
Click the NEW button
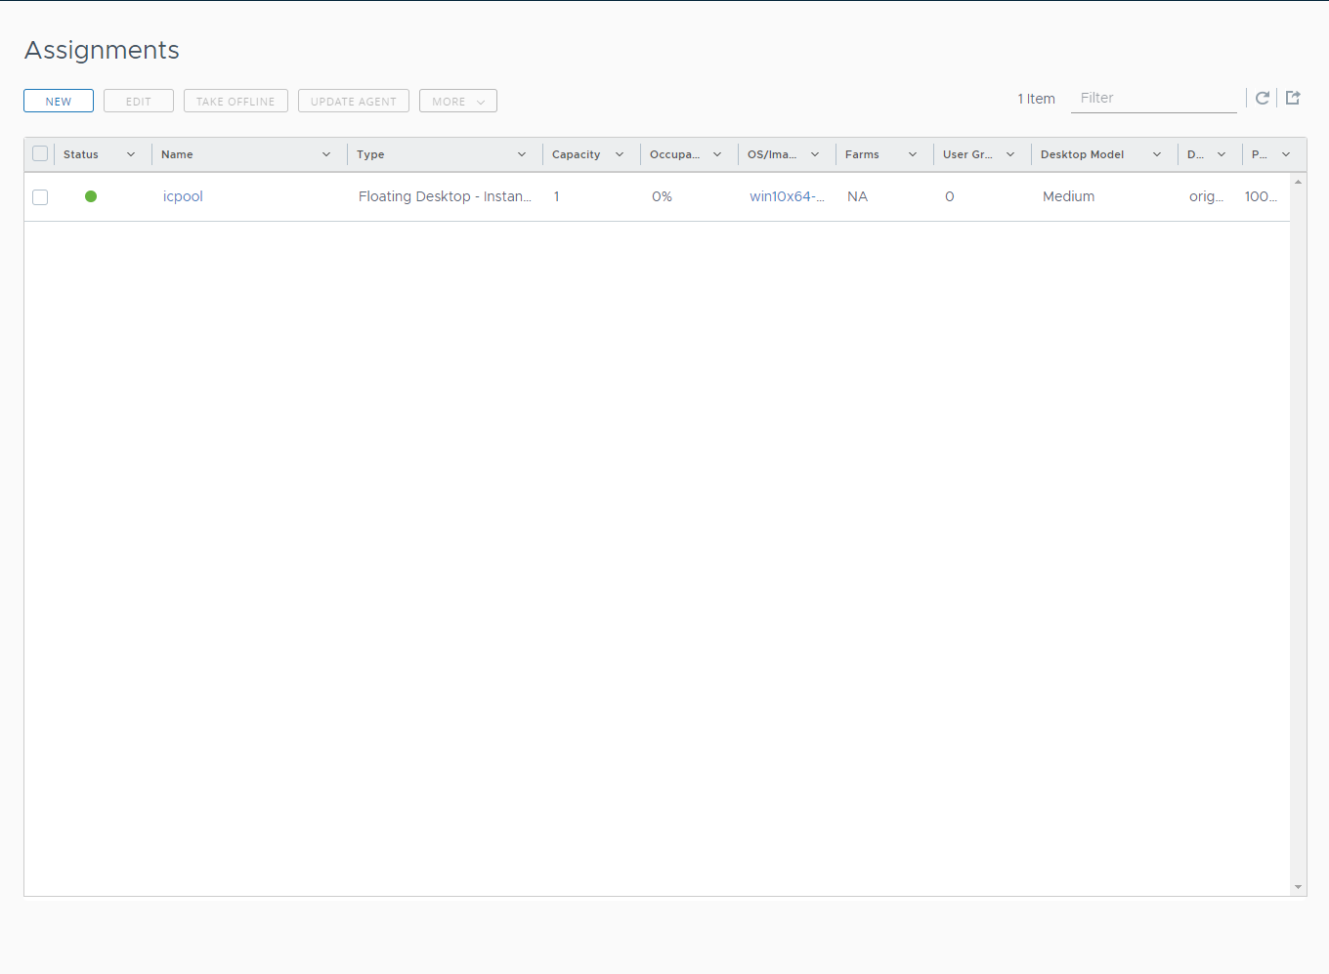coord(59,101)
